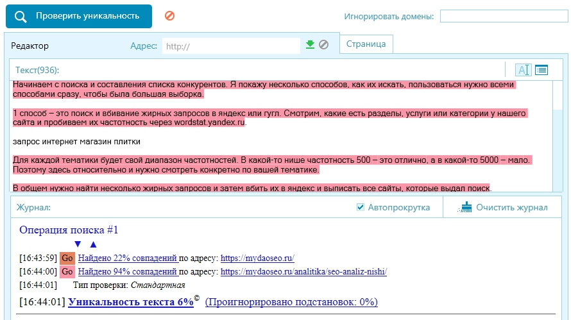Image resolution: width=571 pixels, height=320 pixels.
Task: Click the magnifier icon on check button
Action: click(21, 17)
